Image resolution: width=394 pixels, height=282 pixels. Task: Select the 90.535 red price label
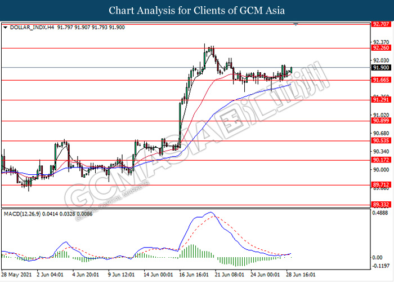tap(381, 140)
